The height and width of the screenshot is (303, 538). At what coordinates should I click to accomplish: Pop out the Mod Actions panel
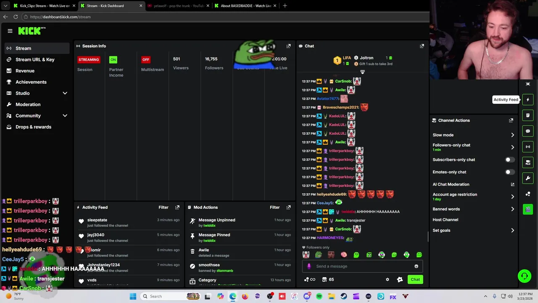pyautogui.click(x=288, y=207)
